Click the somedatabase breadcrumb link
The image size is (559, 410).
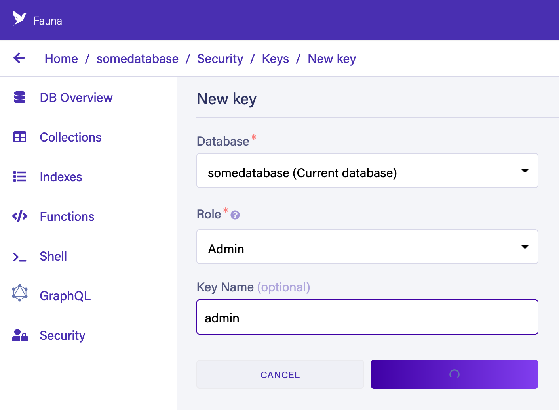pos(137,59)
